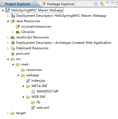
Task: Click the index.jsp file icon
Action: [28, 81]
